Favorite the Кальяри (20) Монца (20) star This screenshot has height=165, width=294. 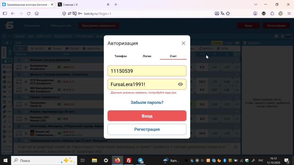26,119
